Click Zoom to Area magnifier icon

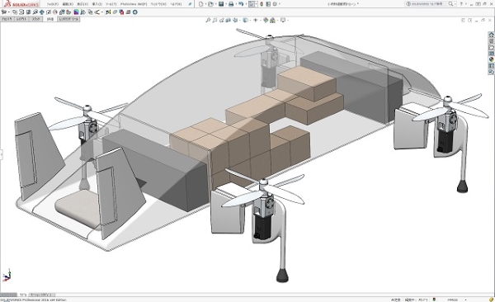pos(214,20)
